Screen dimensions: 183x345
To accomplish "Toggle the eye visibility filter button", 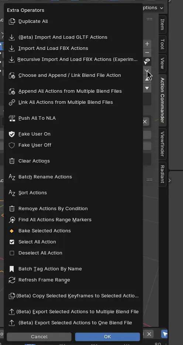I will pos(147,61).
